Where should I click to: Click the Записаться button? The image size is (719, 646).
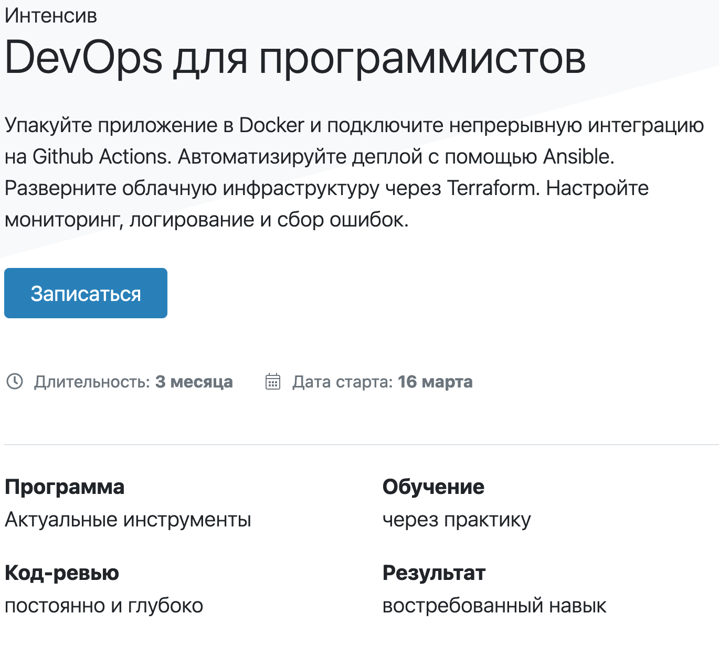click(86, 293)
